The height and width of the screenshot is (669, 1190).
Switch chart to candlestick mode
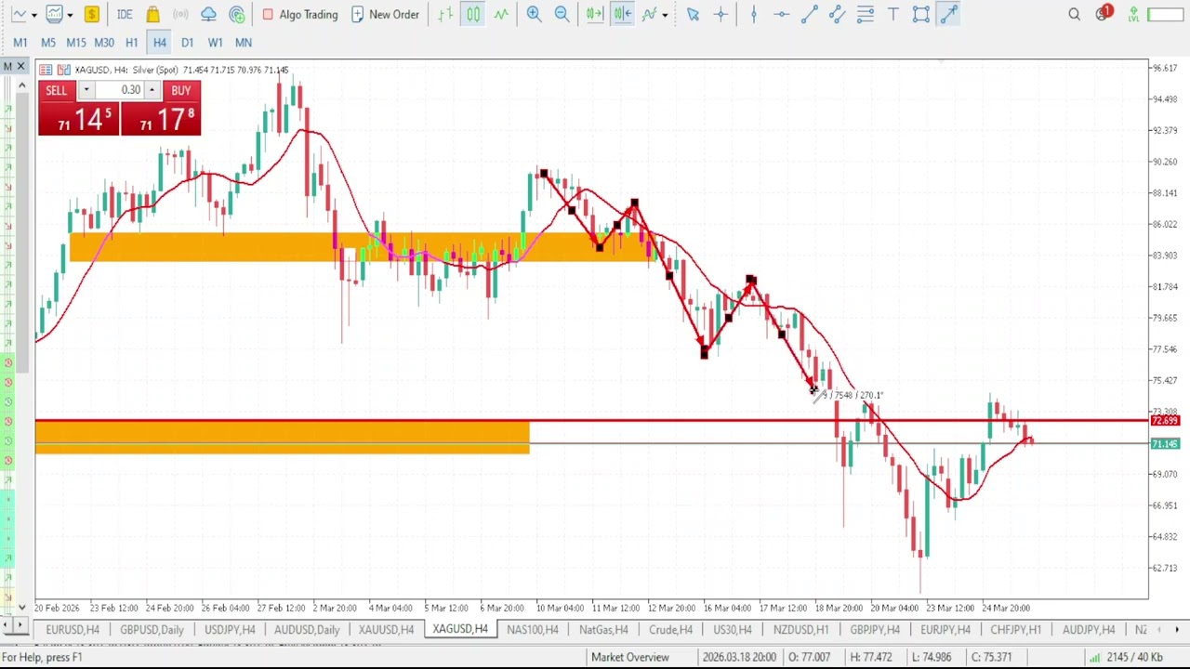473,14
